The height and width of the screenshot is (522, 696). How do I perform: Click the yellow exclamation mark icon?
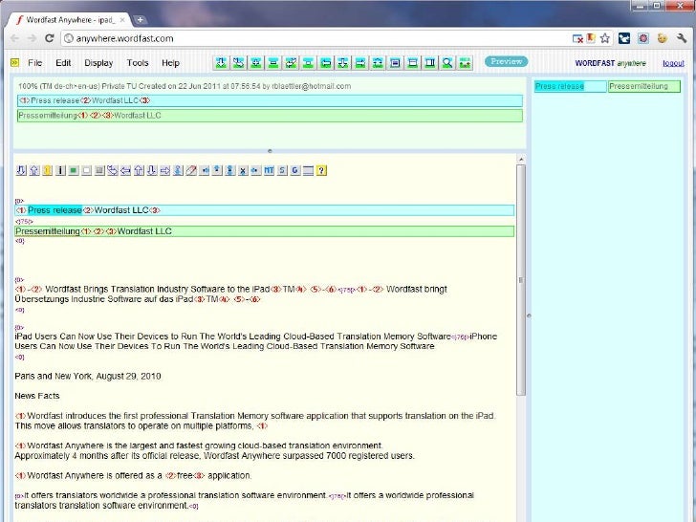click(48, 170)
